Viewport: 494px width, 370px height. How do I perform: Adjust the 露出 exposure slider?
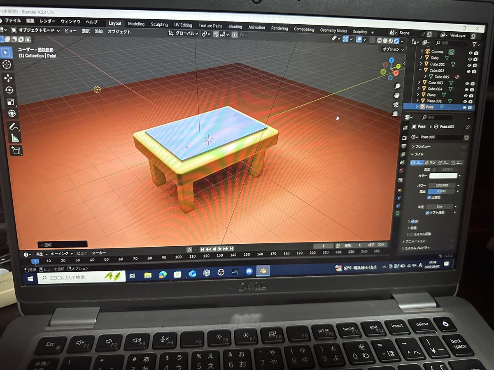pyautogui.click(x=441, y=191)
